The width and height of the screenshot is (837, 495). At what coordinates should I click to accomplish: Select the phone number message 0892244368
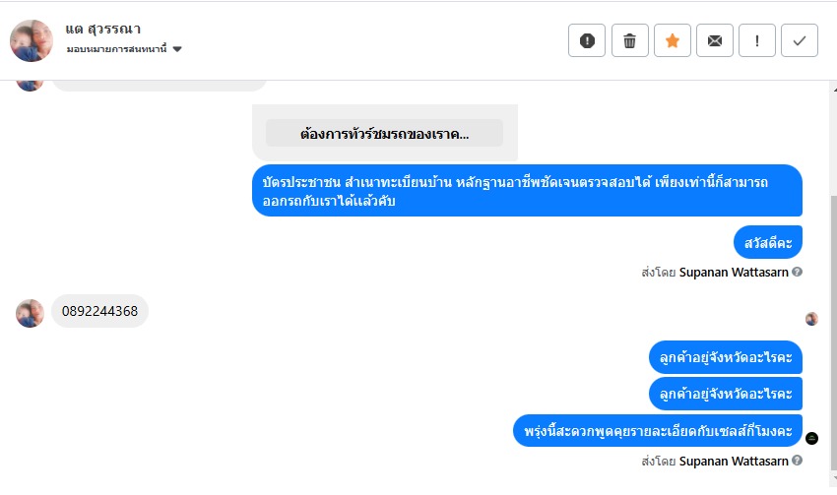click(x=99, y=312)
